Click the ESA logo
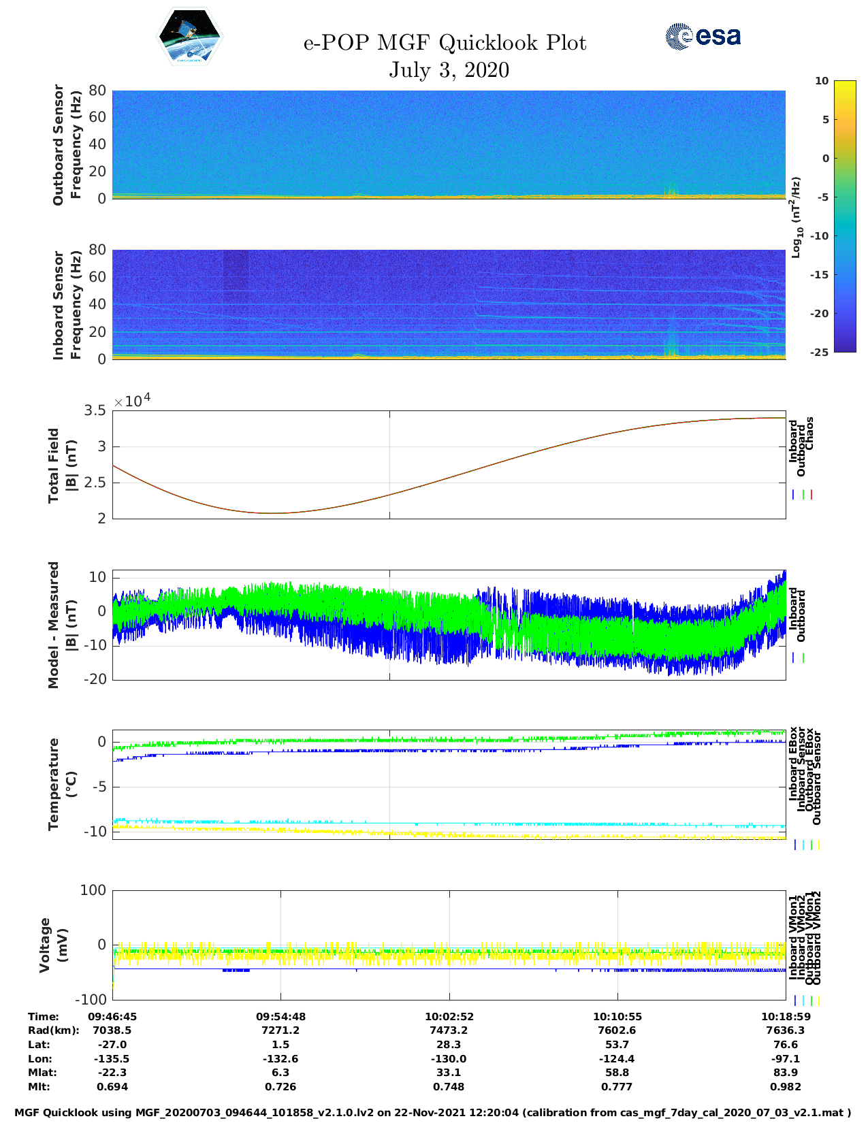 point(703,36)
